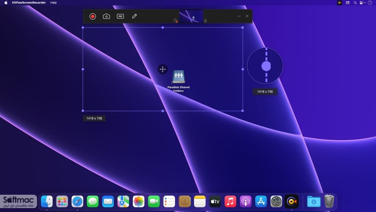This screenshot has height=212, width=376.
Task: Open Spotlight search in menu bar
Action: [x=355, y=3]
